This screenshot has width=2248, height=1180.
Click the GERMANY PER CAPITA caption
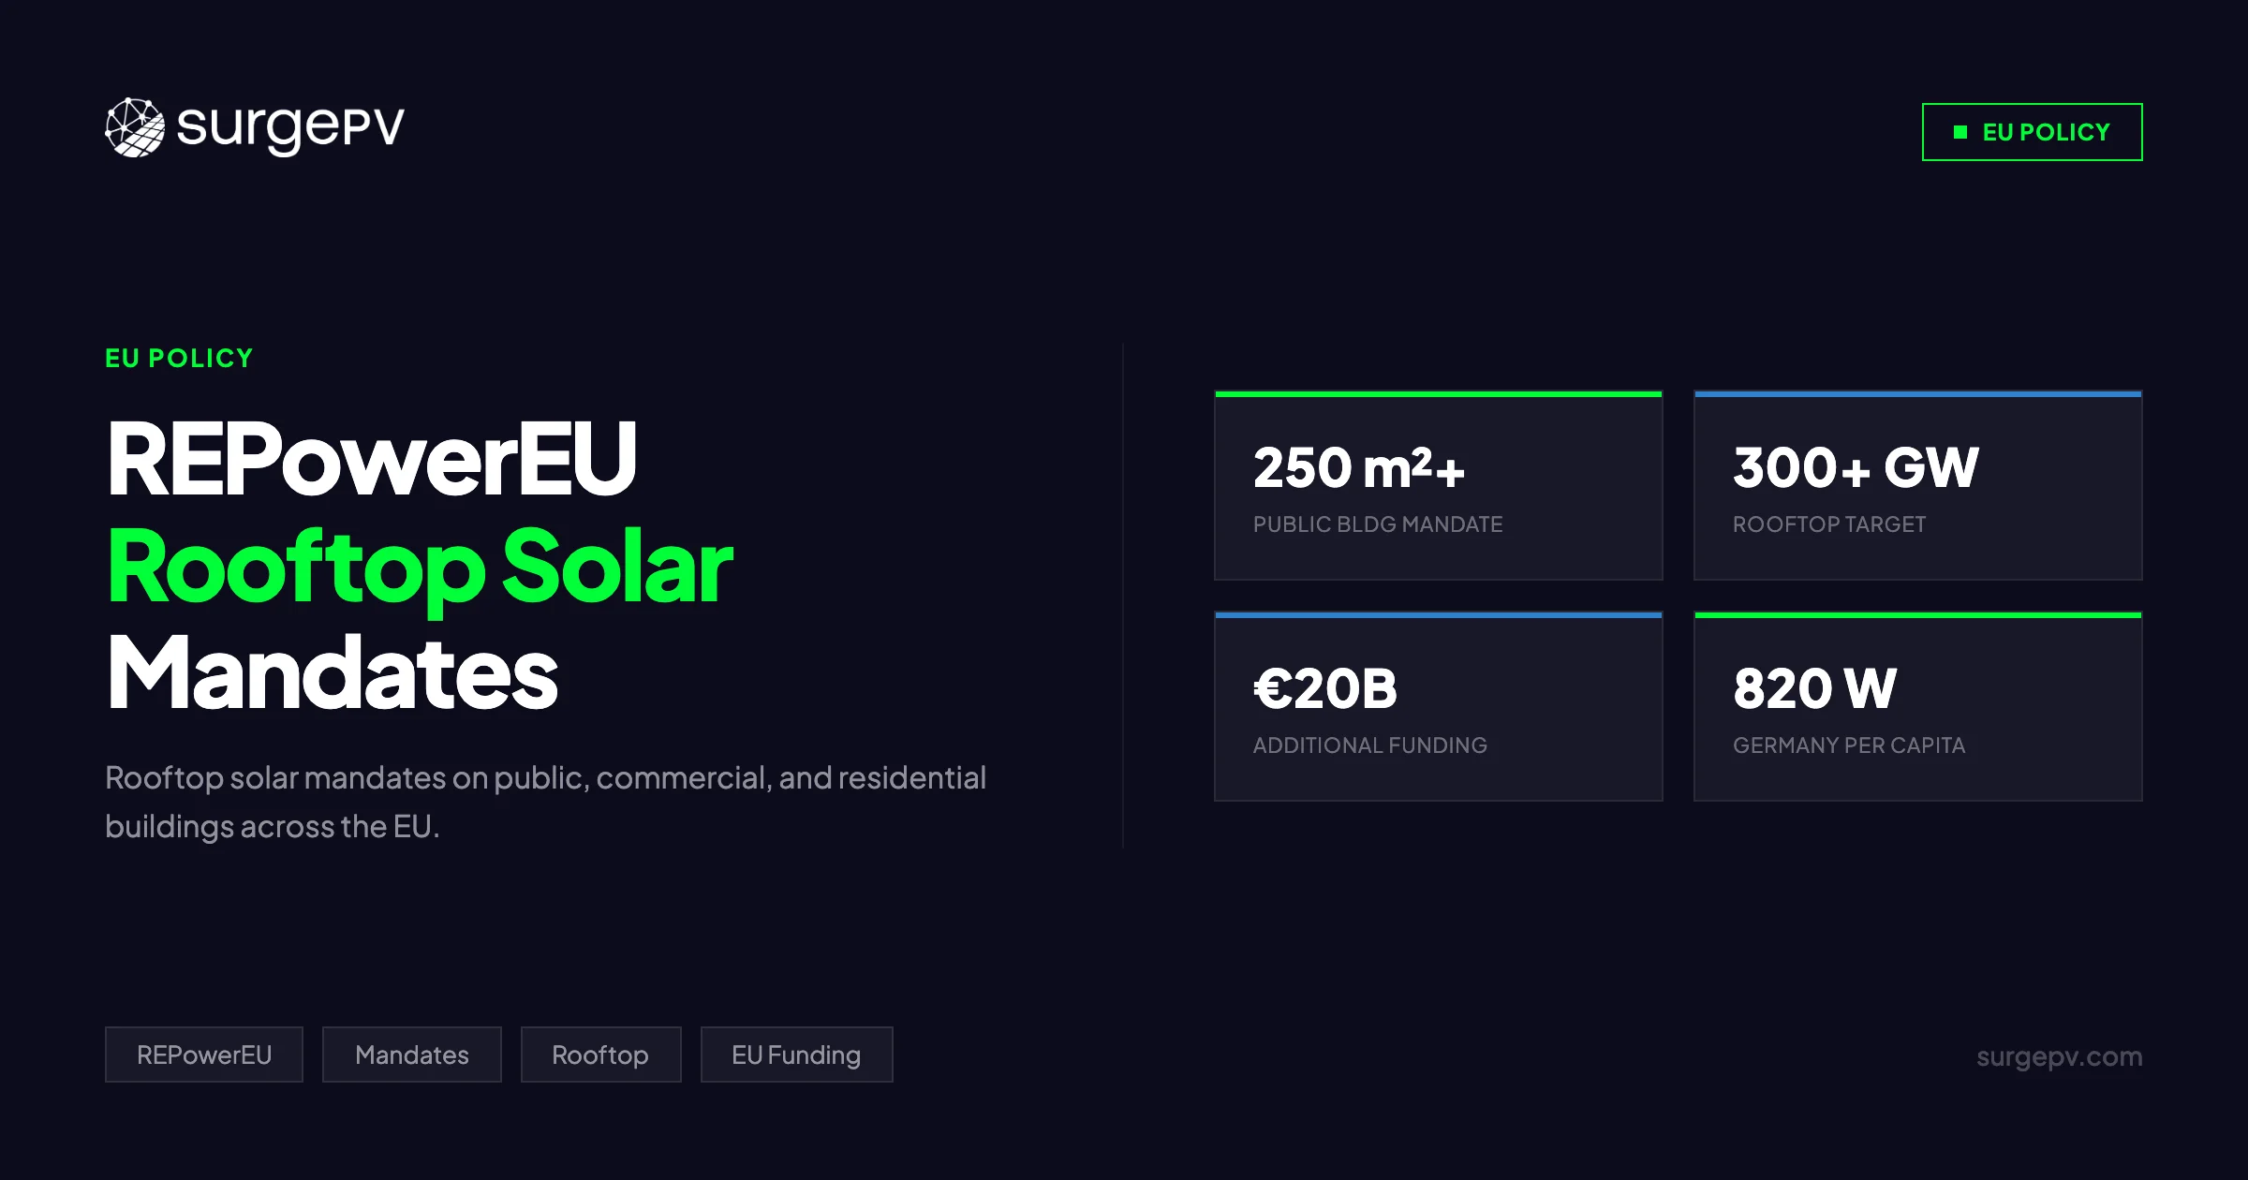pyautogui.click(x=1849, y=745)
